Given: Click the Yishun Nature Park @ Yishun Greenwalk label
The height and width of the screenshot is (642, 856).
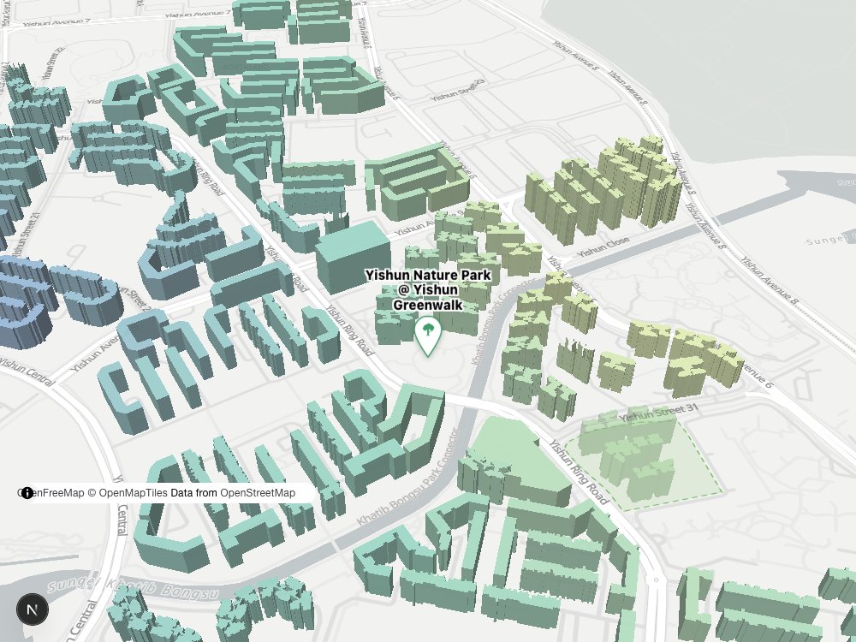Looking at the screenshot, I should click(x=428, y=290).
